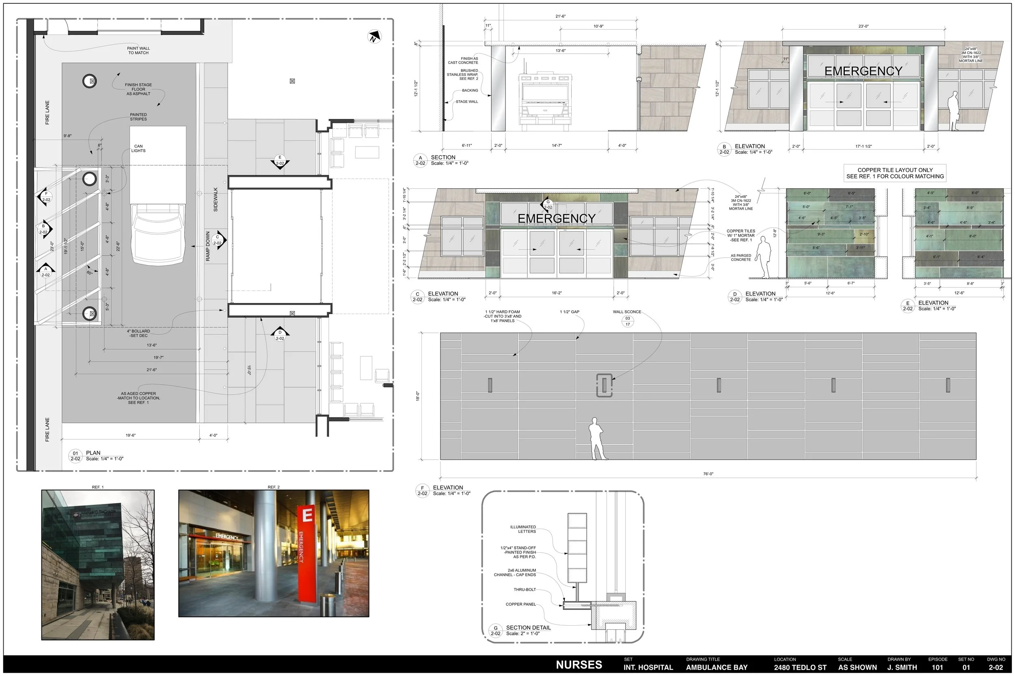Select the top bollard circle in plan
The width and height of the screenshot is (1015, 676).
click(x=89, y=81)
